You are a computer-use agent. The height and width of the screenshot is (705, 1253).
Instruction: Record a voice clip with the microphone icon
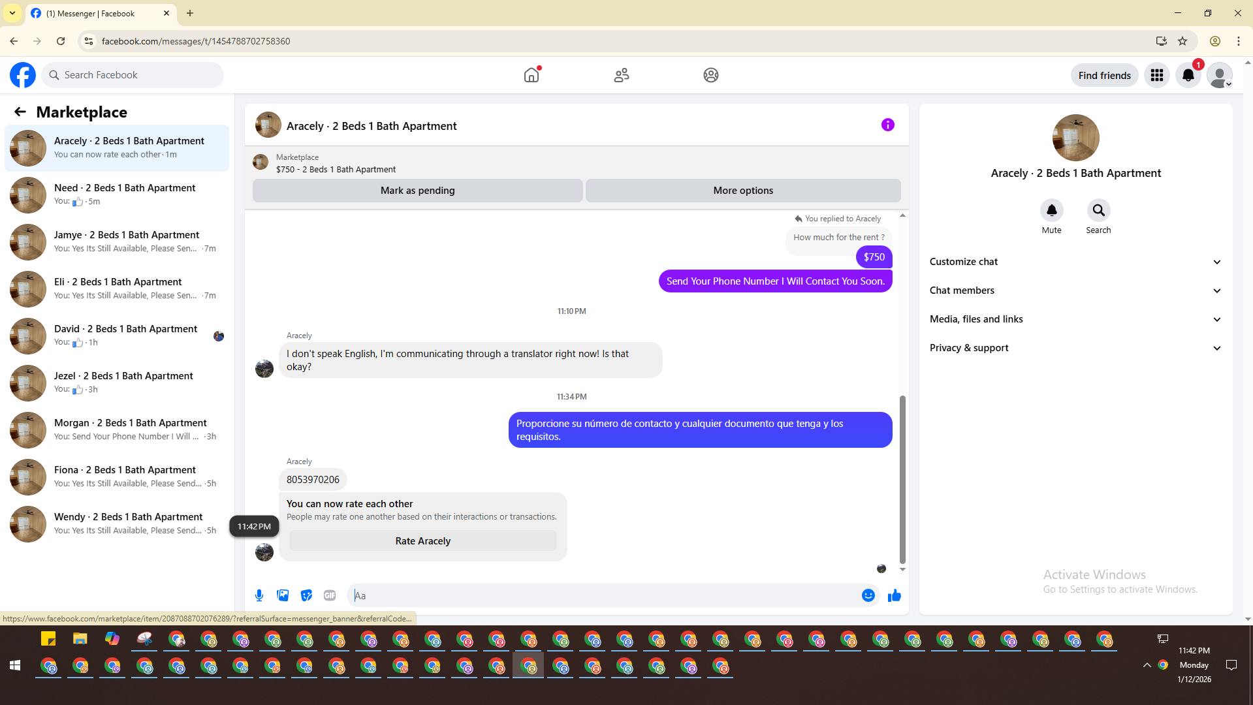tap(259, 595)
